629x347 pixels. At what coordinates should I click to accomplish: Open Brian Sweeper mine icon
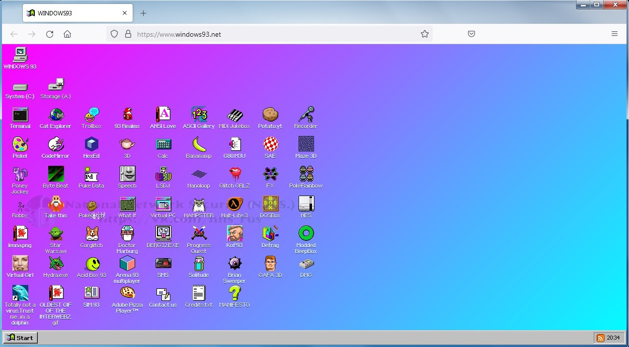(235, 264)
